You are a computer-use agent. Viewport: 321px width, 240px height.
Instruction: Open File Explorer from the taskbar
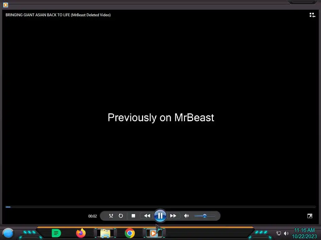105,233
